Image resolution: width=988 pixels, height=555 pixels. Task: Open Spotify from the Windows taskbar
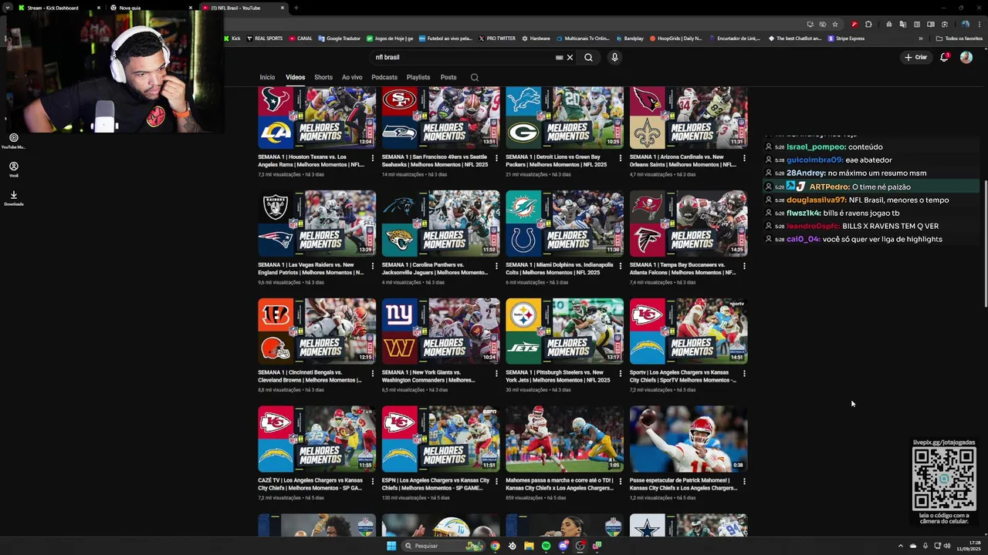(546, 546)
